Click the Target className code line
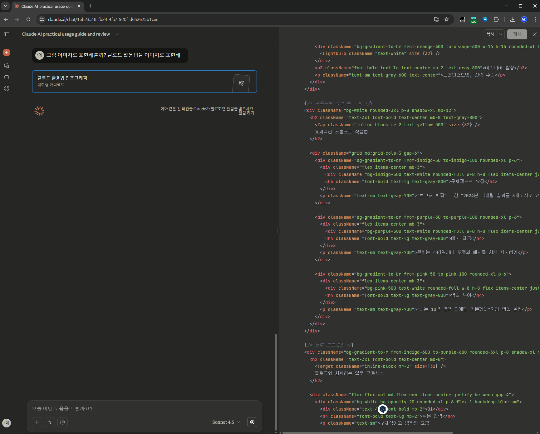The width and height of the screenshot is (540, 434). click(380, 366)
